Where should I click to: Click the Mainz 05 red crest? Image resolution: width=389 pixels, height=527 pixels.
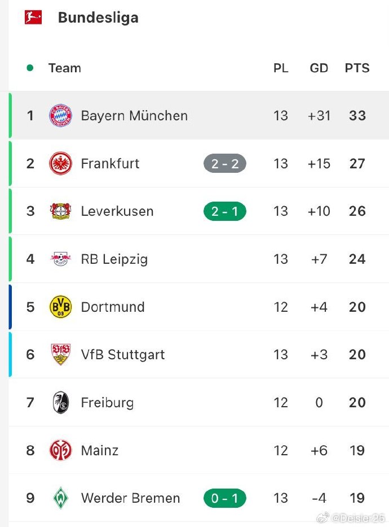point(60,450)
